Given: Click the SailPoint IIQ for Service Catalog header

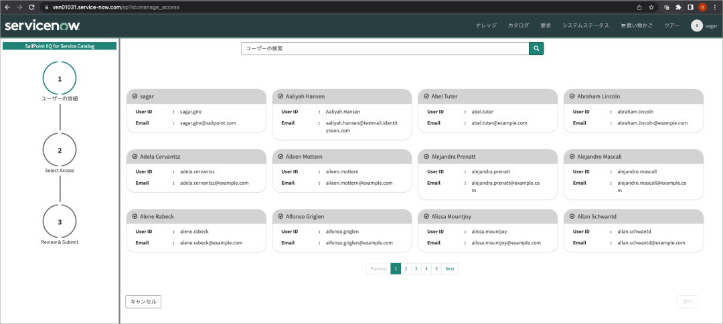Looking at the screenshot, I should pos(60,46).
